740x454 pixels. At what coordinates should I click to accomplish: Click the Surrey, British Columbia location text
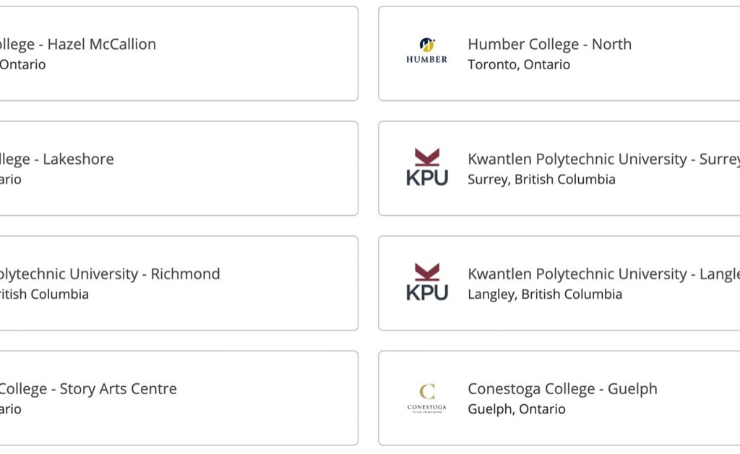[x=541, y=180]
